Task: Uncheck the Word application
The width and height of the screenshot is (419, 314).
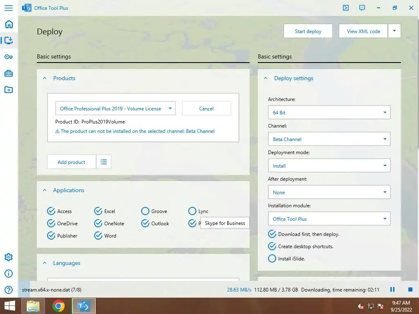Action: coord(98,235)
